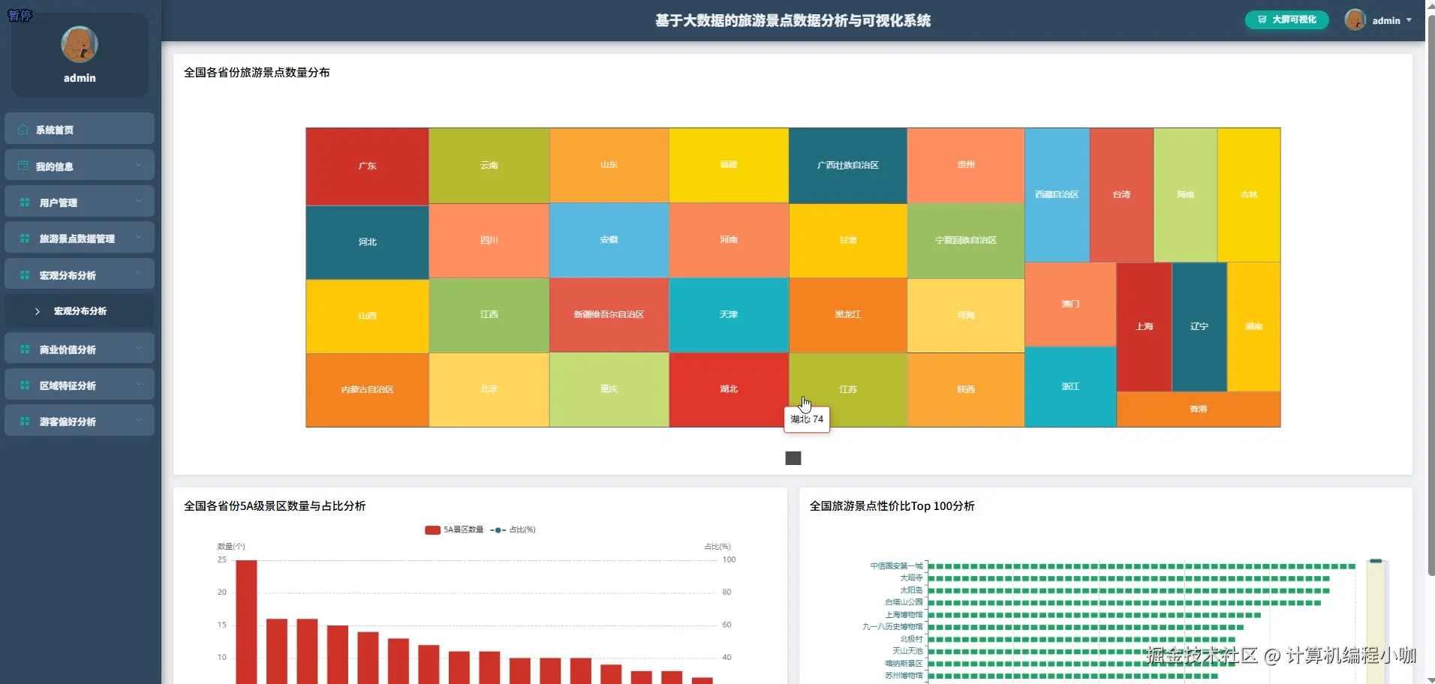Click the 辽宁 treemap block
The image size is (1435, 684).
click(x=1199, y=327)
